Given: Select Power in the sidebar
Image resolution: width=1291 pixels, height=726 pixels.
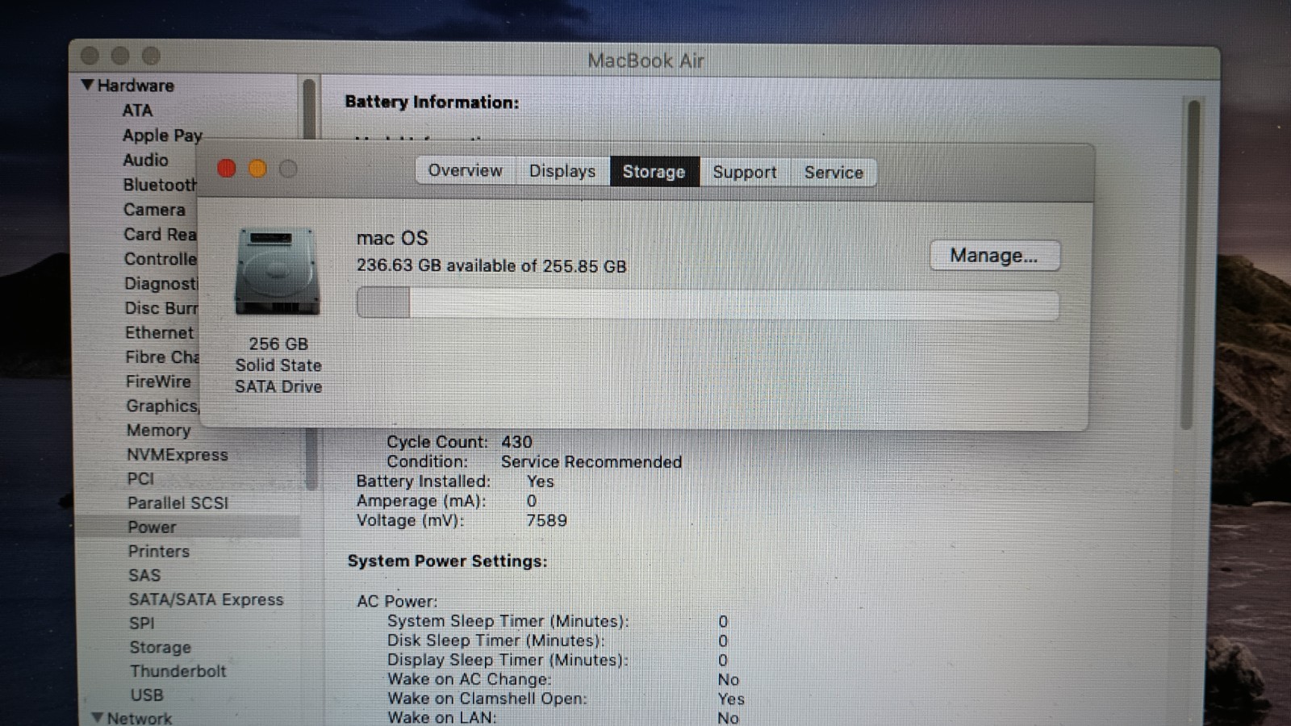Looking at the screenshot, I should click(x=152, y=527).
